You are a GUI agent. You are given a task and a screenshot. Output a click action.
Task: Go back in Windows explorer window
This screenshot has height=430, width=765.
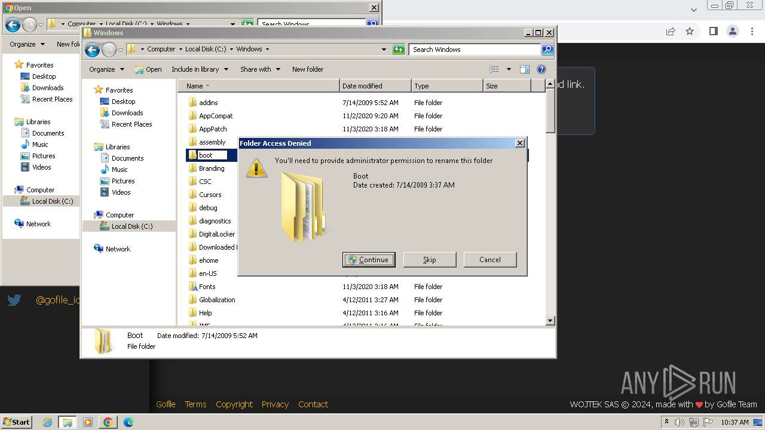[92, 50]
